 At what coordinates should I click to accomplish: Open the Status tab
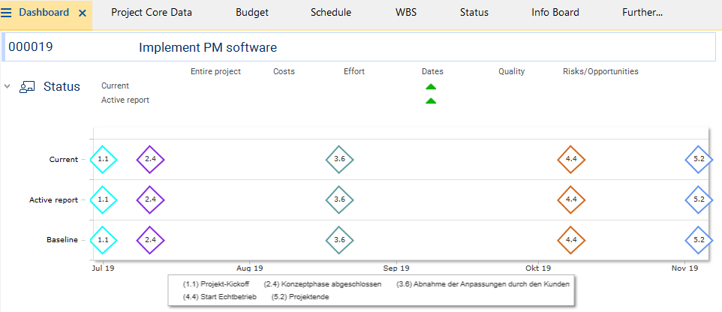pos(474,13)
